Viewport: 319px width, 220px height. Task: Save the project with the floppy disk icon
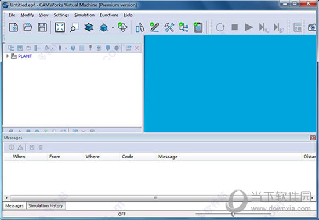[42, 27]
